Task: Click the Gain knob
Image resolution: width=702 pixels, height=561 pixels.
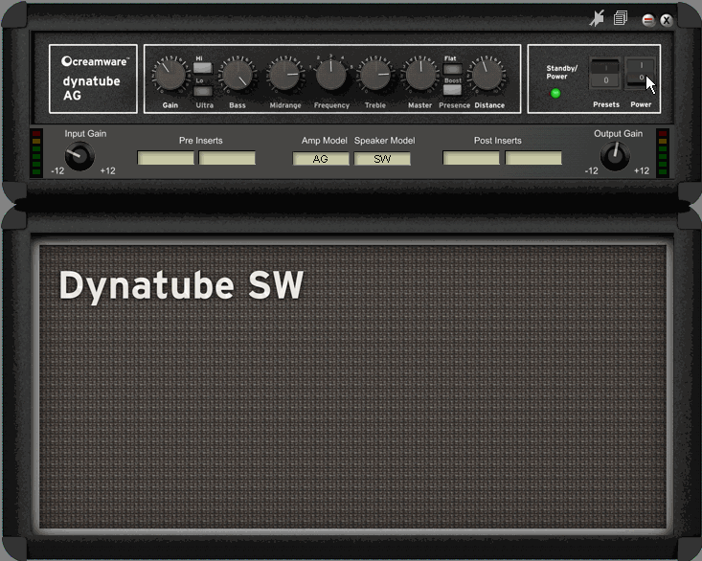Action: 170,75
